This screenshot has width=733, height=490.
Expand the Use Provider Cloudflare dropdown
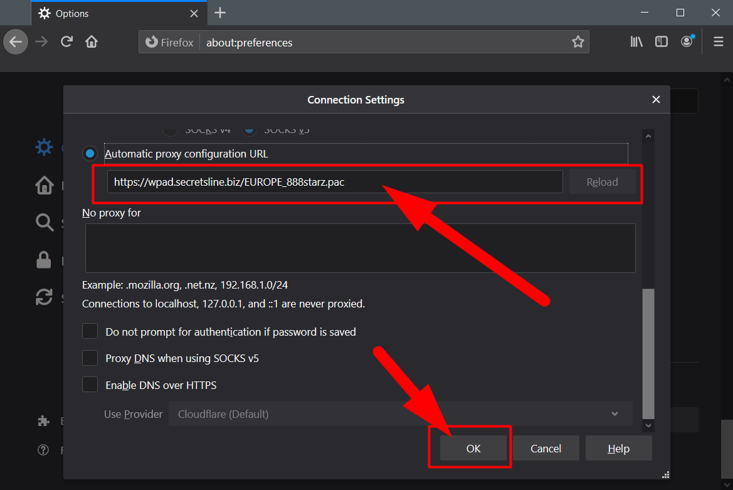coord(400,414)
